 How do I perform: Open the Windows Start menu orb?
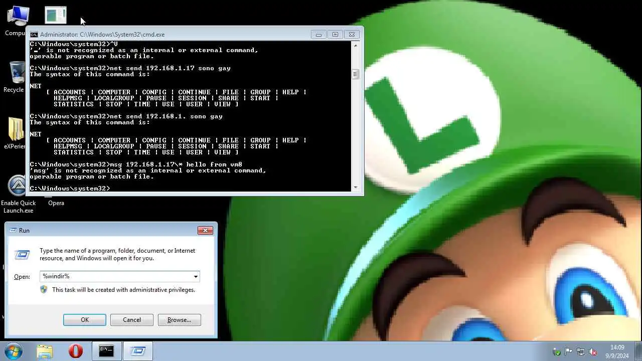point(14,351)
